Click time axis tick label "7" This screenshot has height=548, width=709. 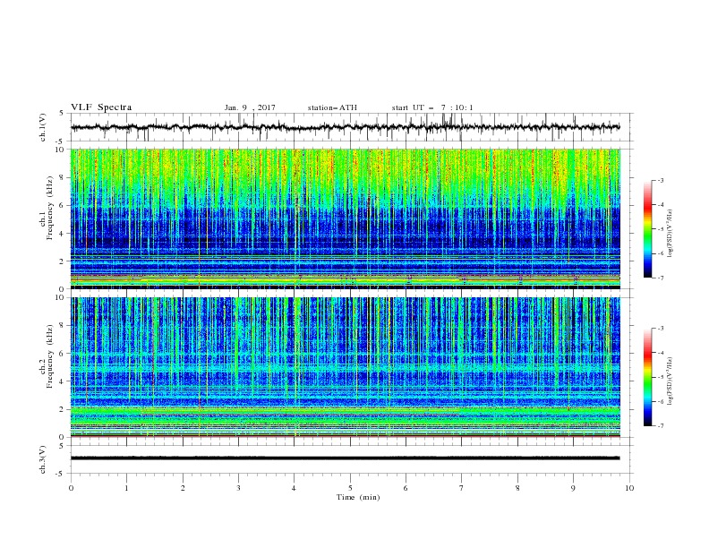(x=462, y=488)
